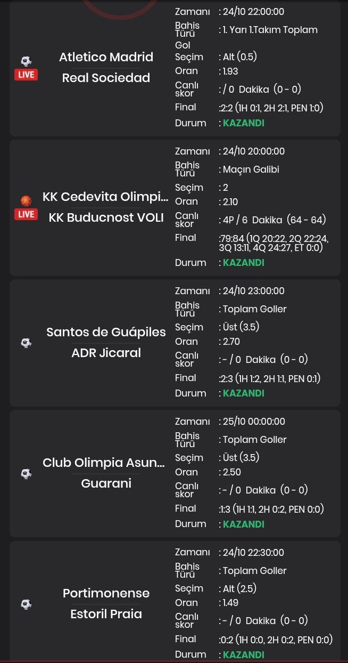
Task: Click KAZANDI status on the Santos de Guápiles bet
Action: 244,393
